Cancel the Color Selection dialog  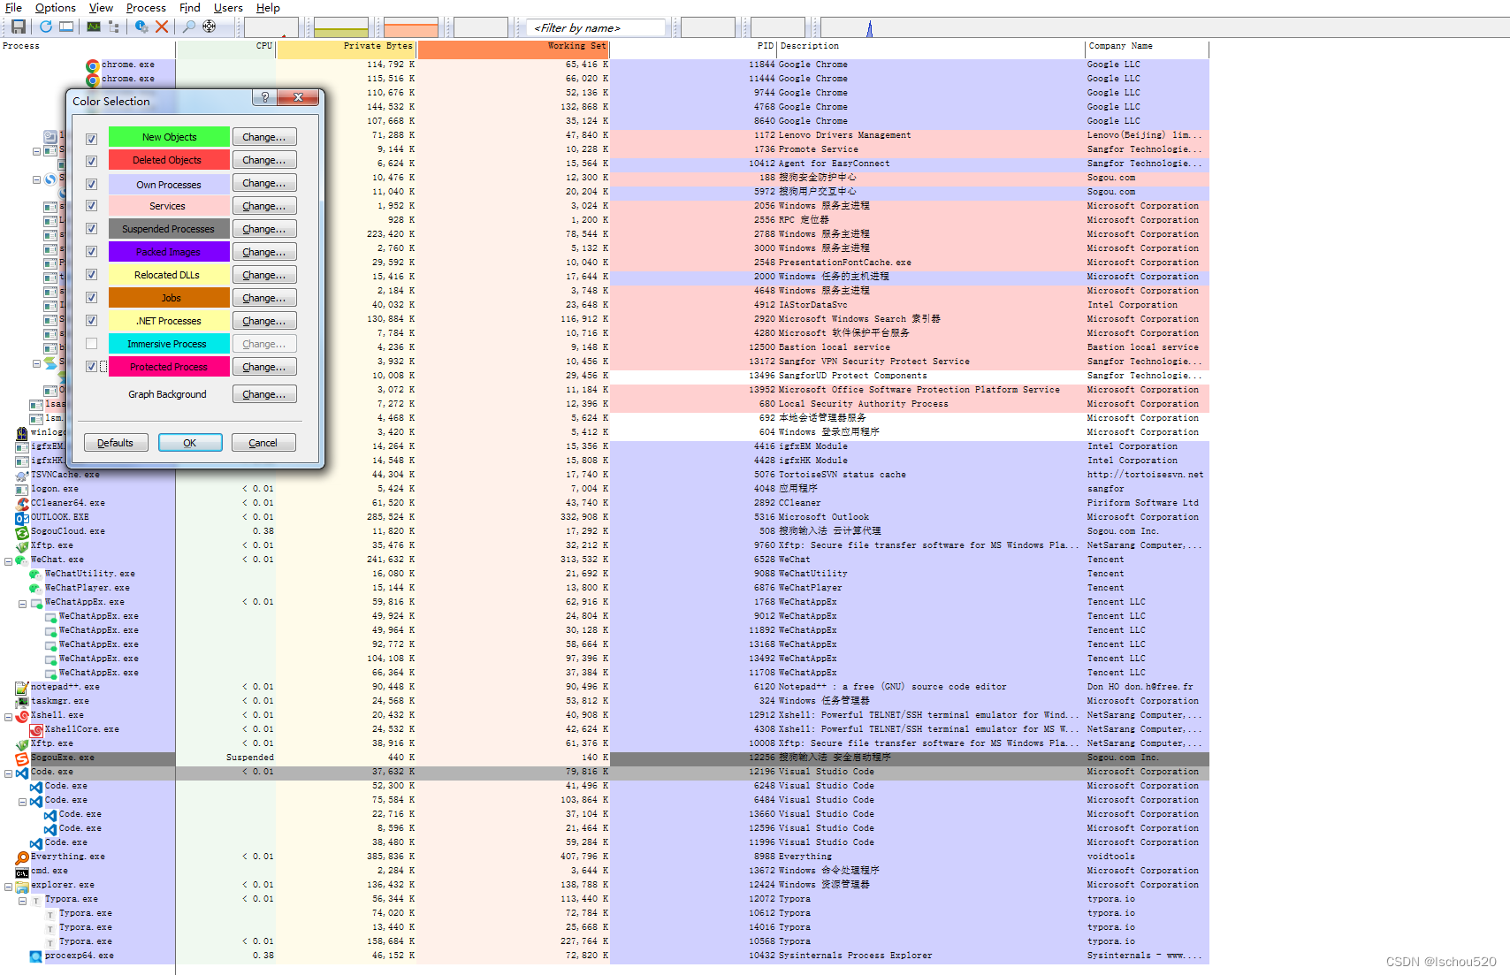click(x=263, y=443)
